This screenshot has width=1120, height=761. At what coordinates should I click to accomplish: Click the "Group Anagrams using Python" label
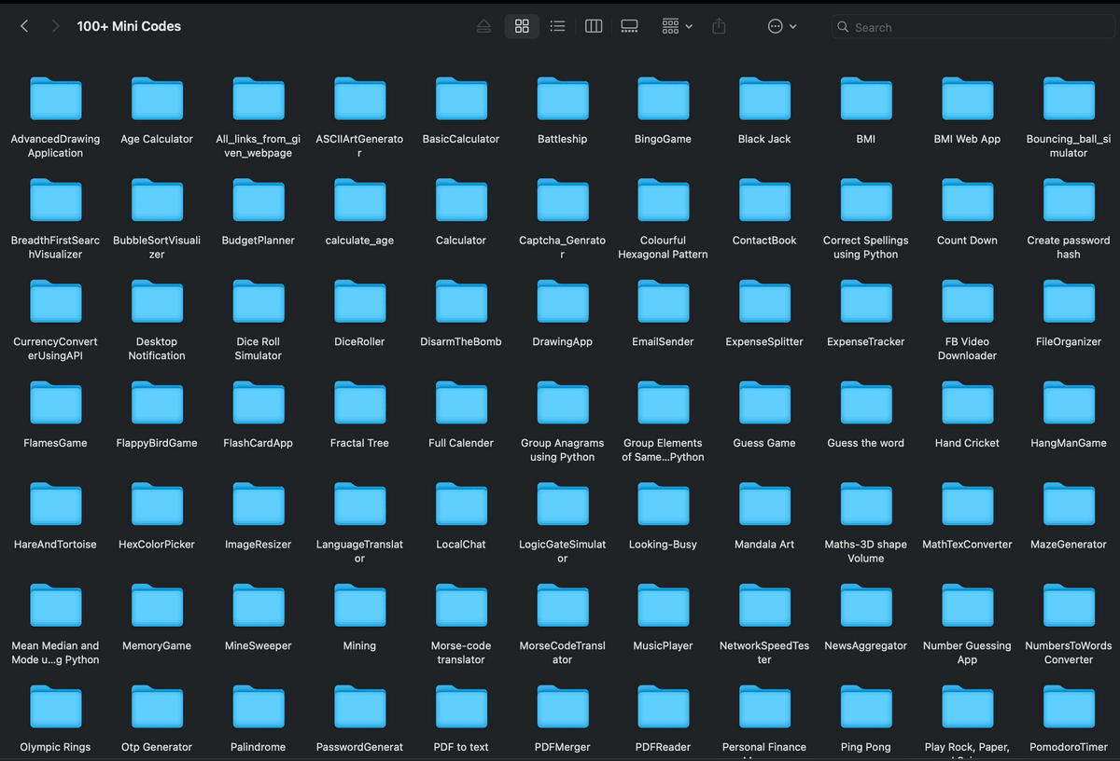click(563, 450)
